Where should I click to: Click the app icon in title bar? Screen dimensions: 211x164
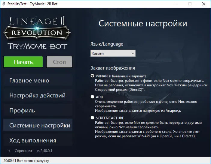(4, 4)
